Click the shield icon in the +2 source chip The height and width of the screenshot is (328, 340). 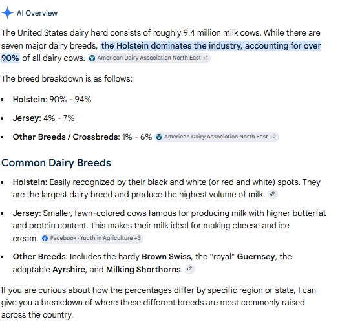[x=159, y=137]
